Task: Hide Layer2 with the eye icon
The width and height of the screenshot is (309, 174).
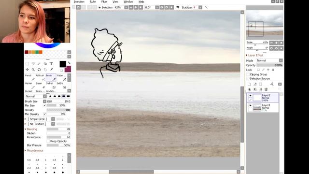Action: (x=250, y=96)
